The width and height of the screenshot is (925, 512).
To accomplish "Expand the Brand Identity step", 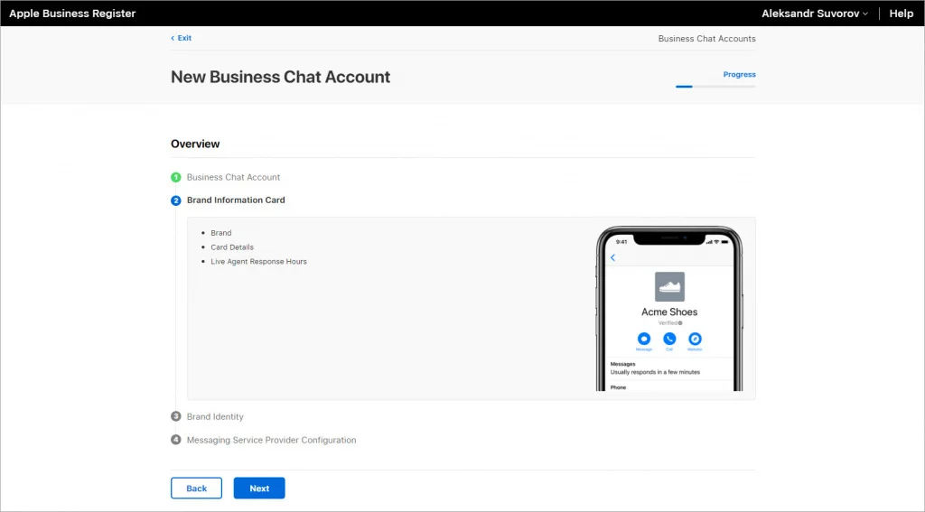I will click(x=215, y=416).
